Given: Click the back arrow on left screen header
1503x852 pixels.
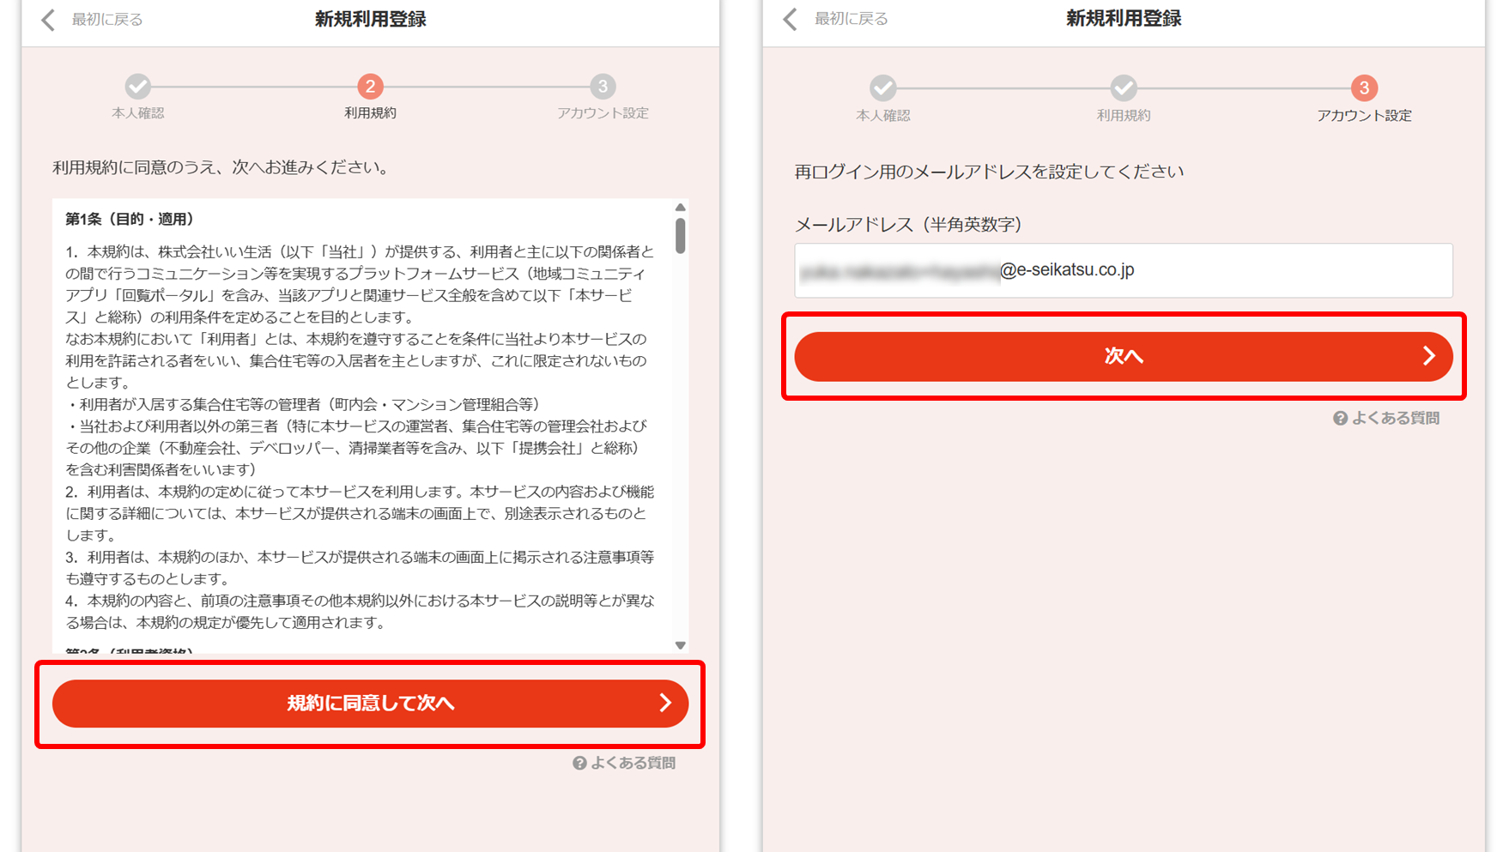Looking at the screenshot, I should [x=48, y=20].
